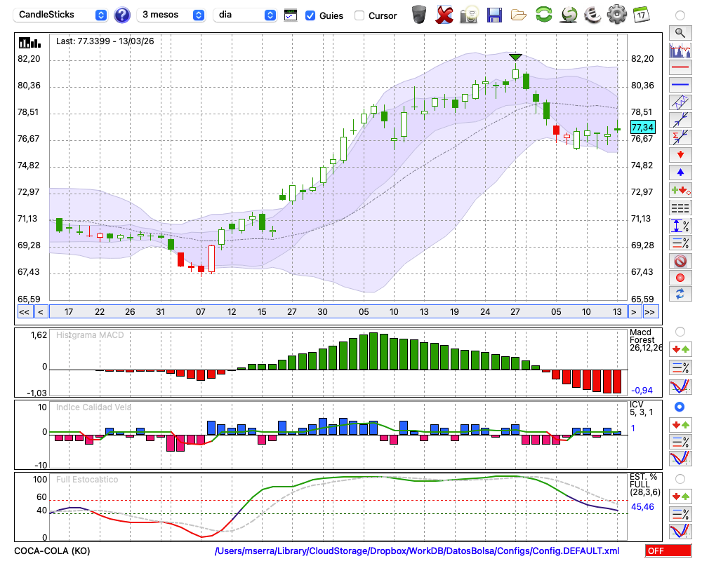
Task: Select the radio button beside Macd Forest panel
Action: [680, 331]
